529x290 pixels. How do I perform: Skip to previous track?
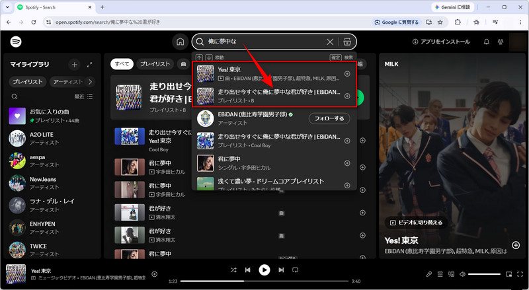coord(247,270)
